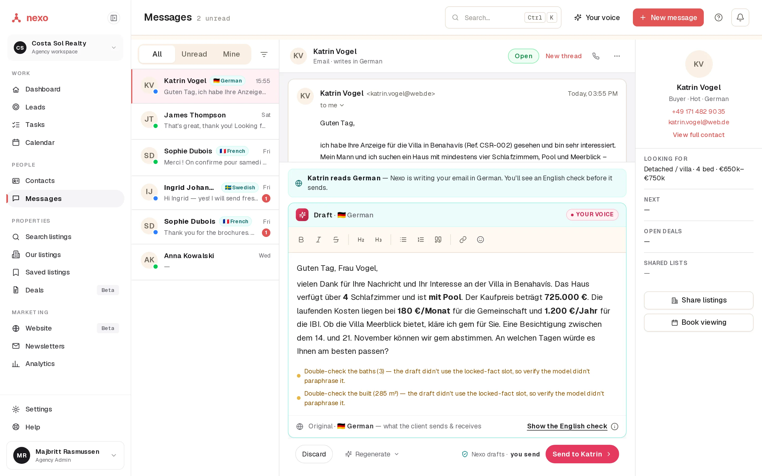The image size is (762, 476).
Task: Open View full contact
Action: coord(698,135)
